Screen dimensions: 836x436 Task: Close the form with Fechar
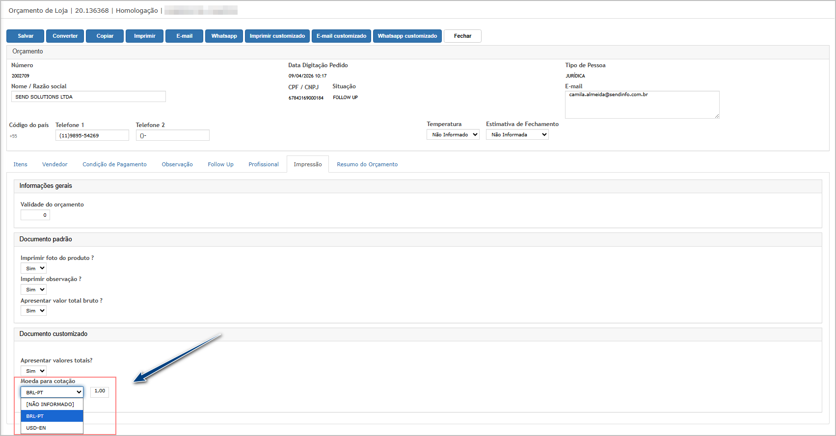(462, 36)
